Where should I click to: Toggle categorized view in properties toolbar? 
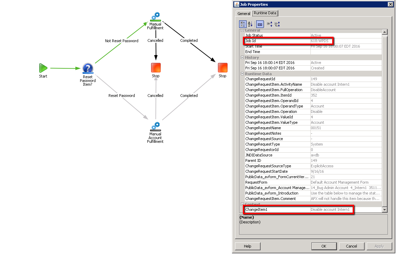click(243, 24)
